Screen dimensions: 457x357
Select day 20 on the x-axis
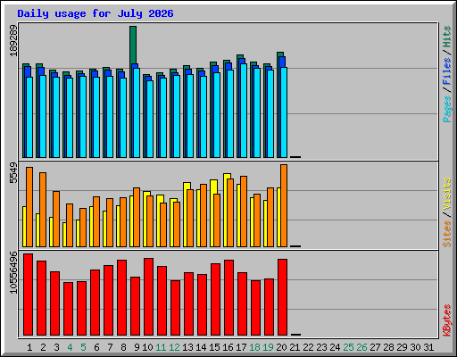pos(282,347)
